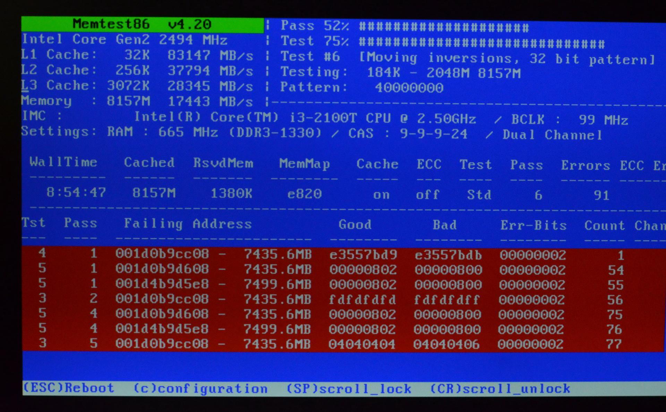Click the error count 77

[x=614, y=345]
